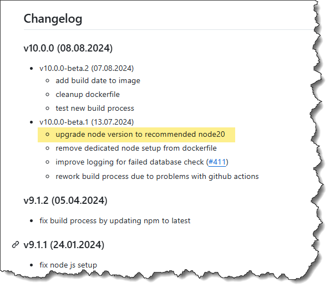Select "remove dedicated node setup from dockerfile"
This screenshot has height=293, width=335.
tap(136, 148)
